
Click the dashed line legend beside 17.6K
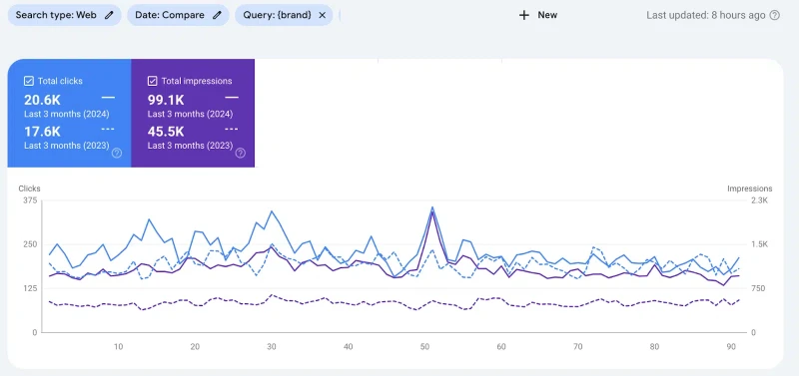[108, 129]
